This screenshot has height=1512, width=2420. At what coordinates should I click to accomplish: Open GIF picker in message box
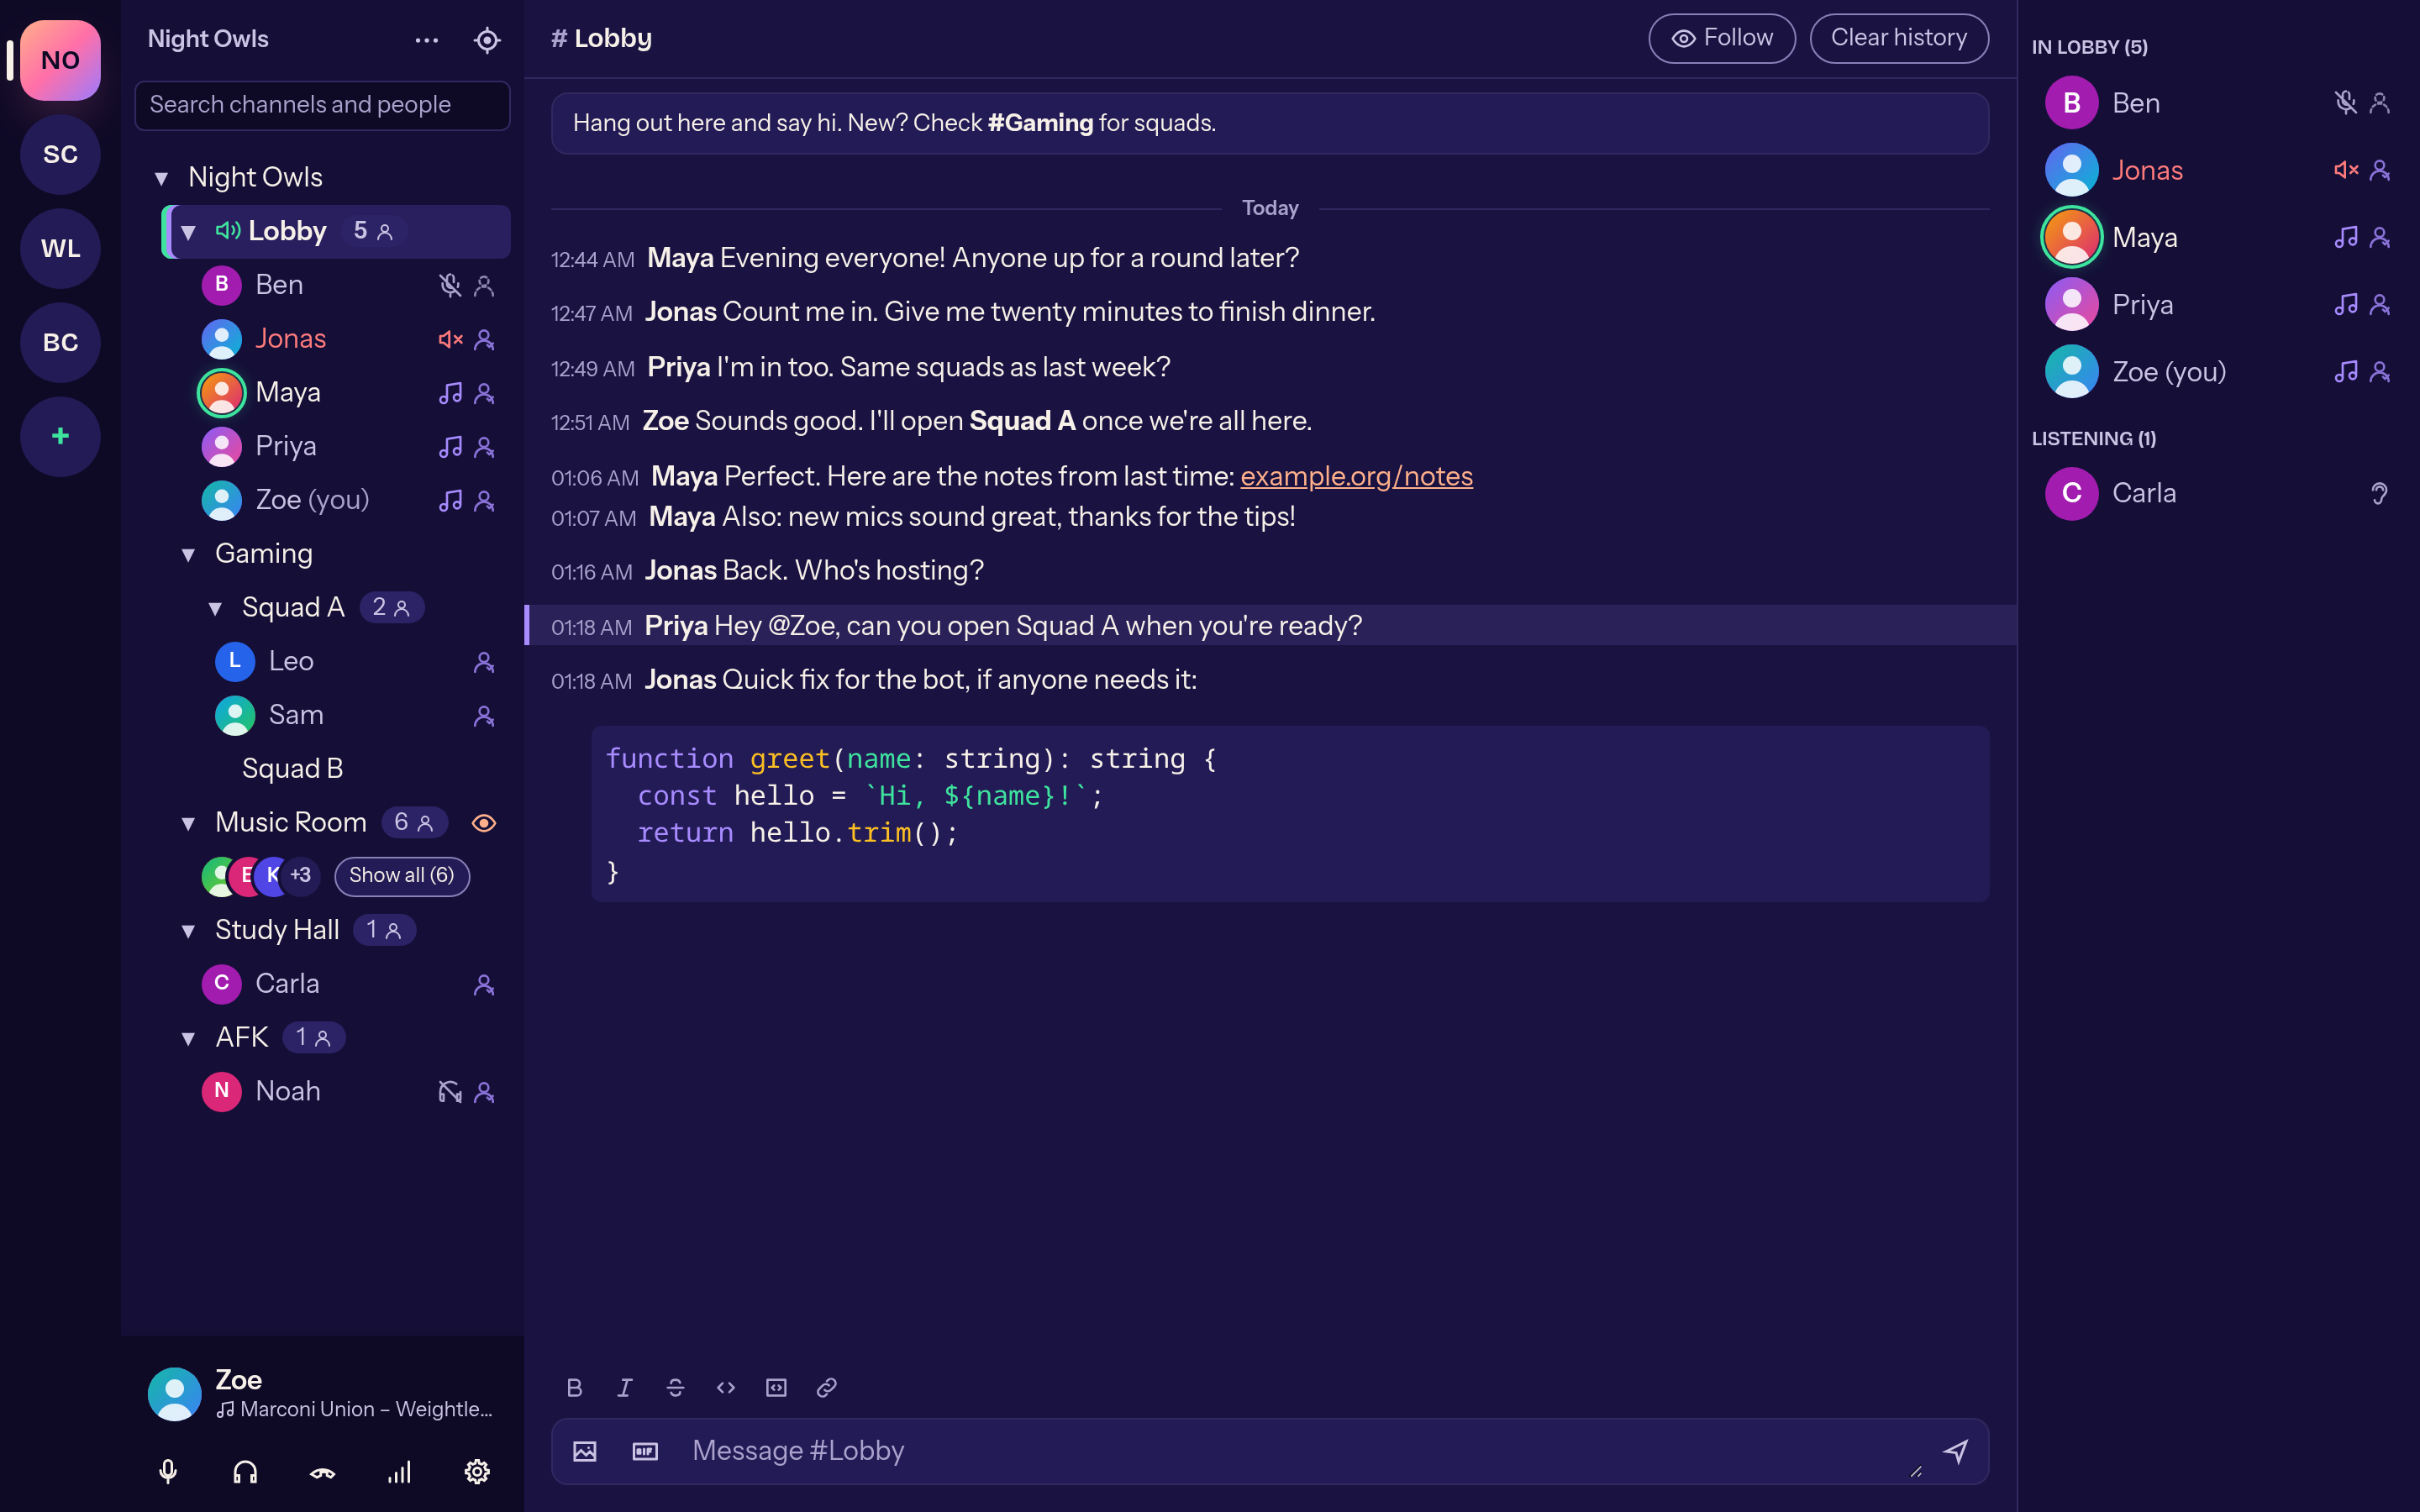[645, 1451]
